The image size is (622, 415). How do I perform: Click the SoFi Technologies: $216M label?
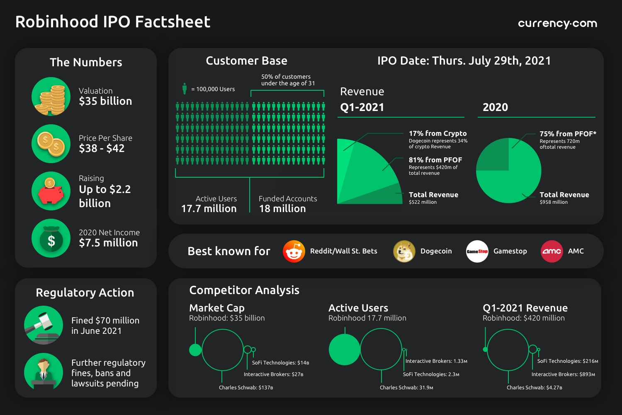pos(568,361)
